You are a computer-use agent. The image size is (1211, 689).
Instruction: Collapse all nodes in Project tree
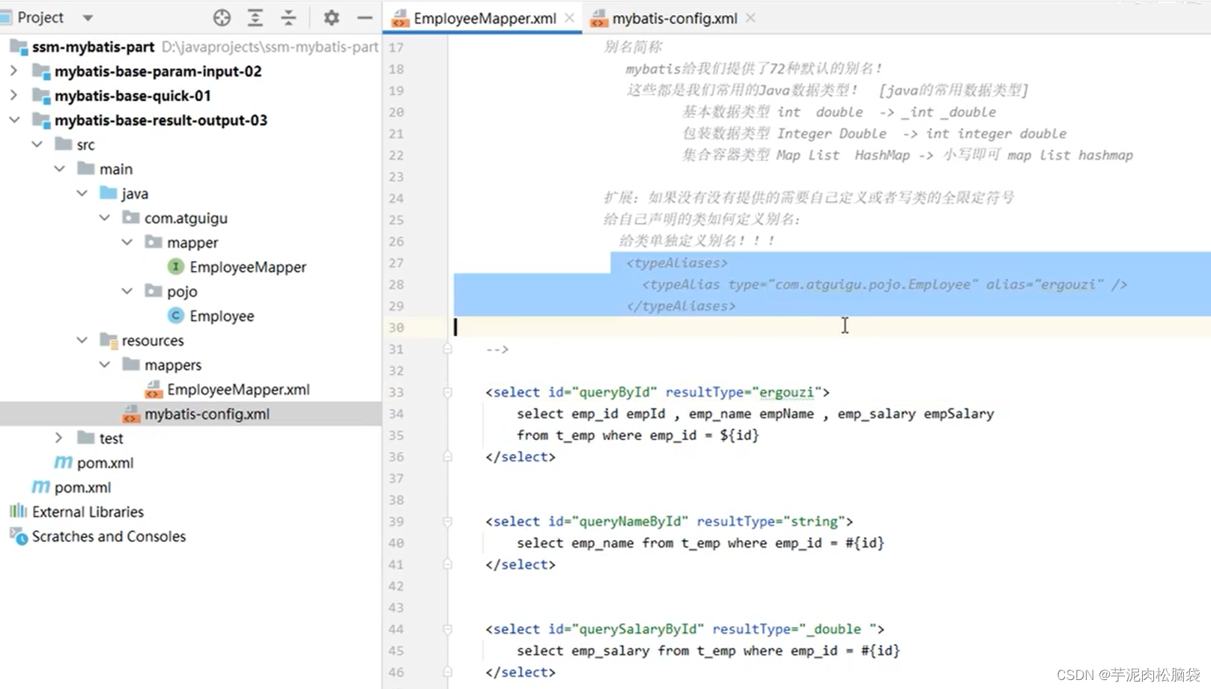point(288,17)
